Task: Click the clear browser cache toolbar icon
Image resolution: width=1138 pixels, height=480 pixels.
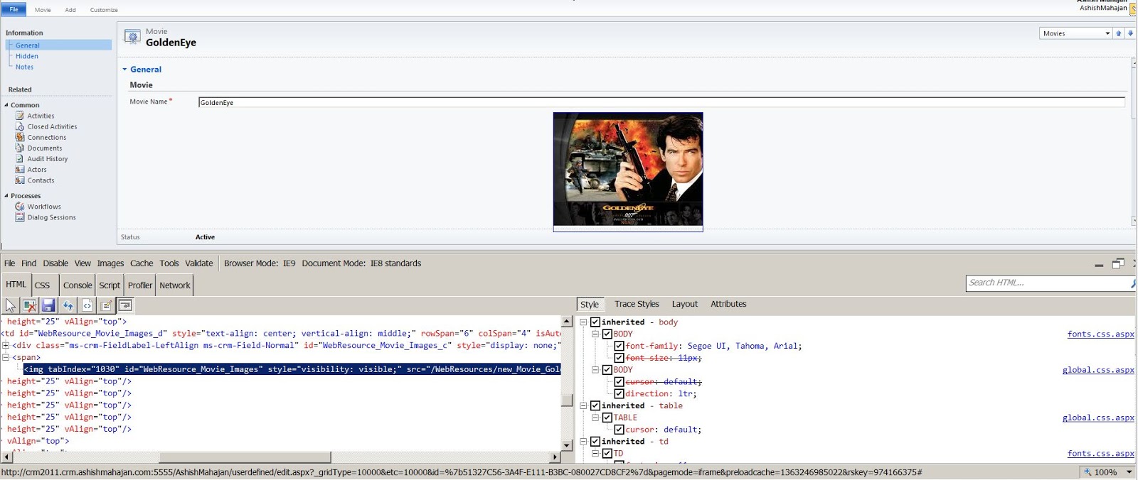Action: [x=30, y=305]
